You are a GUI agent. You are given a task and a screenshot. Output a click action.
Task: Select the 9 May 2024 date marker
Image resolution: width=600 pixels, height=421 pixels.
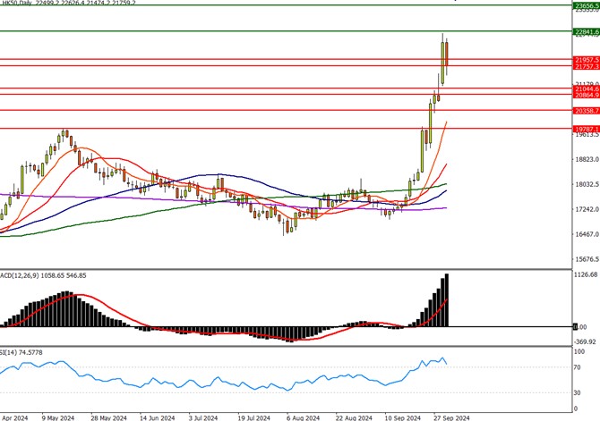(x=57, y=417)
